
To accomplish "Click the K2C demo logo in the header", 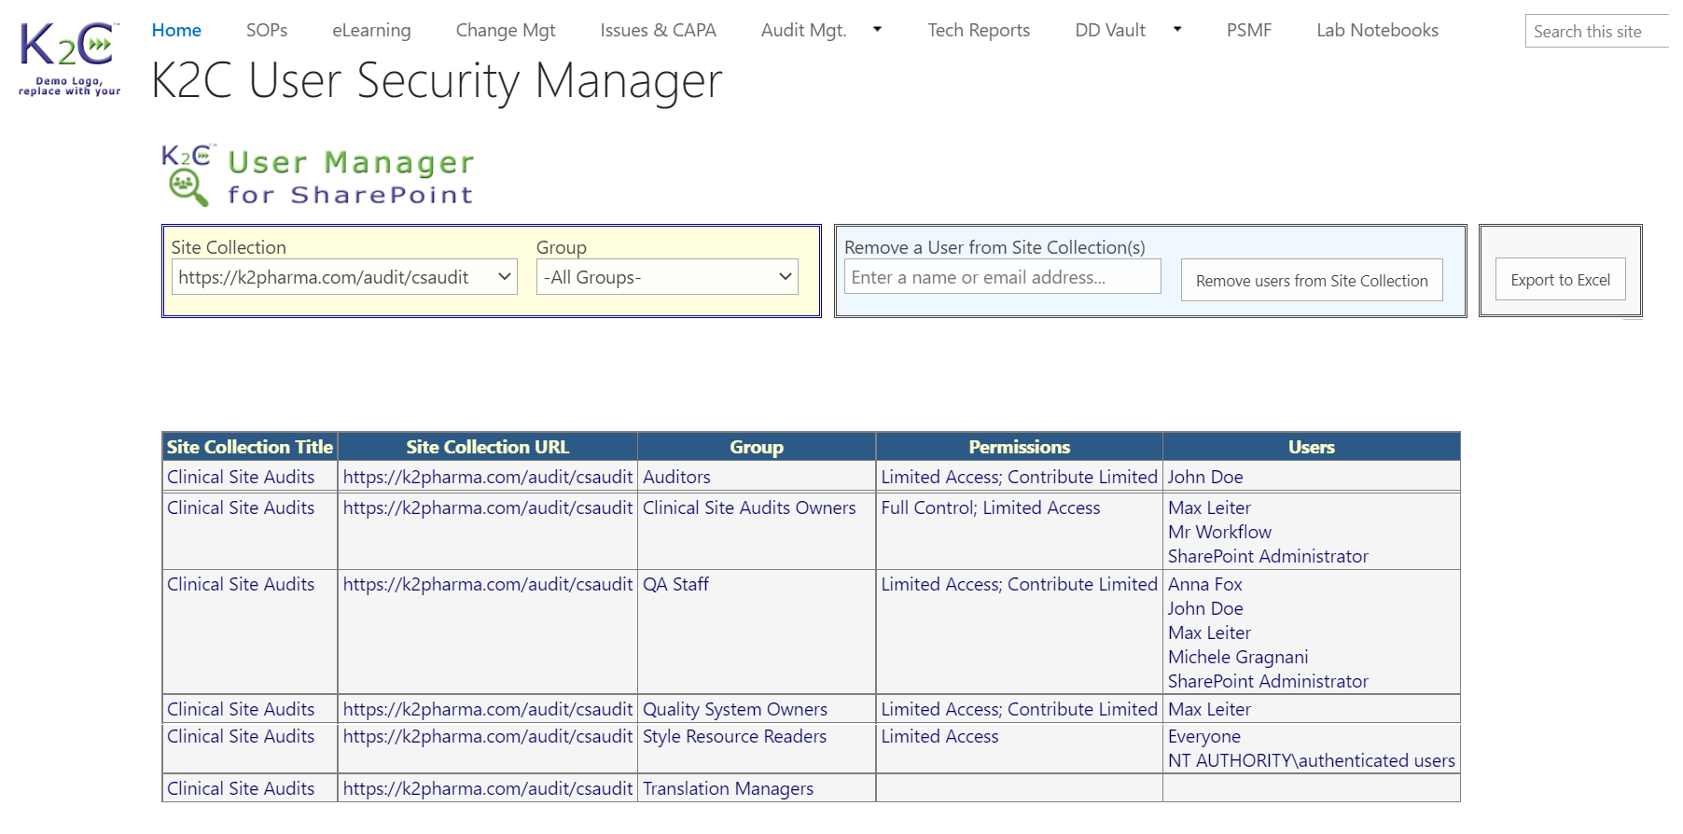I will (70, 58).
